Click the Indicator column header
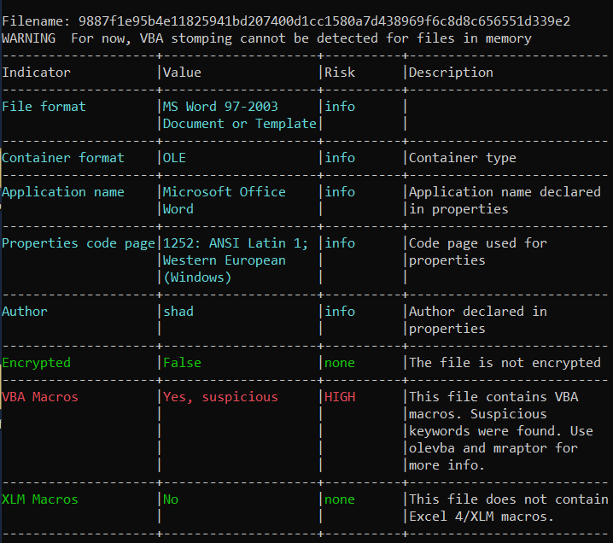Image resolution: width=613 pixels, height=543 pixels. pyautogui.click(x=37, y=73)
